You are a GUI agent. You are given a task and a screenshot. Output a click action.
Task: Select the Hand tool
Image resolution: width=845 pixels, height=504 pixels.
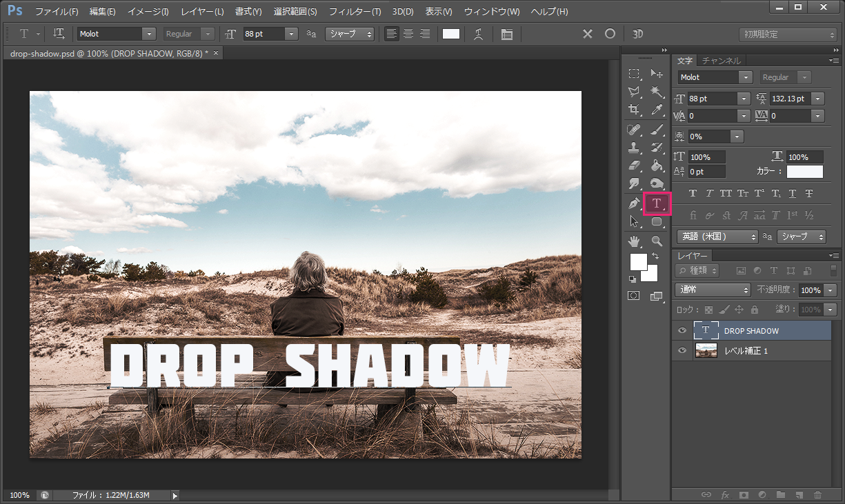pyautogui.click(x=633, y=241)
